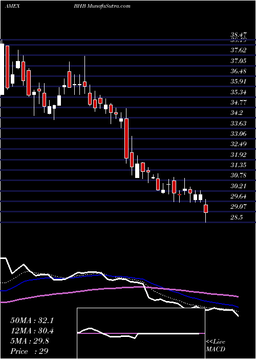Click the AMEX exchange label
The height and width of the screenshot is (359, 256).
point(12,6)
